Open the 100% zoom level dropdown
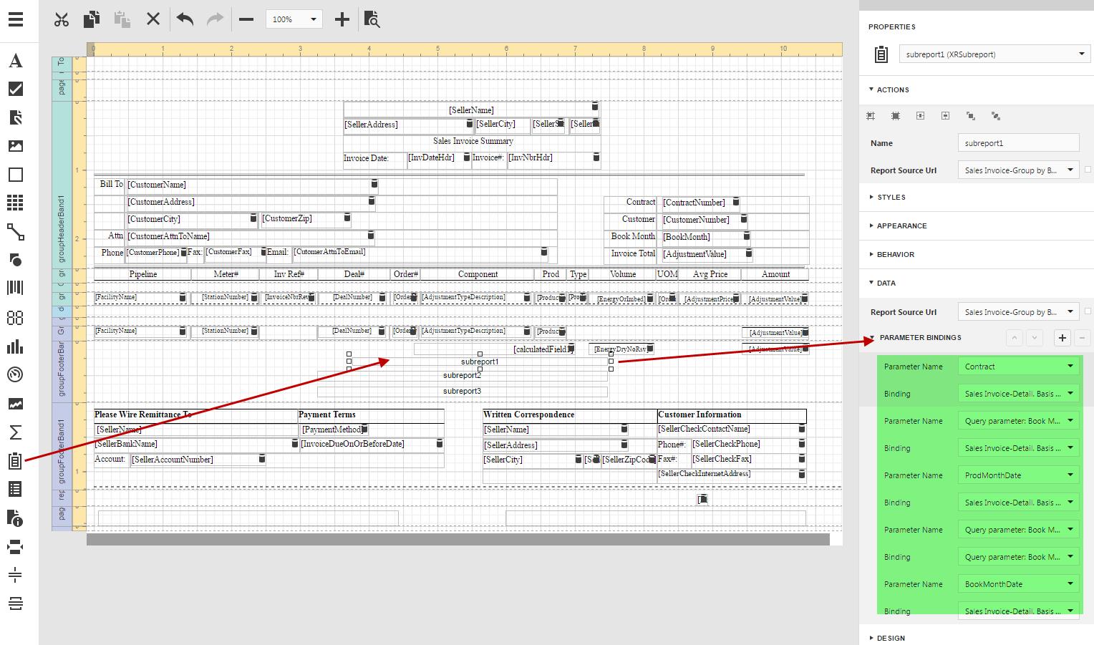 point(294,19)
